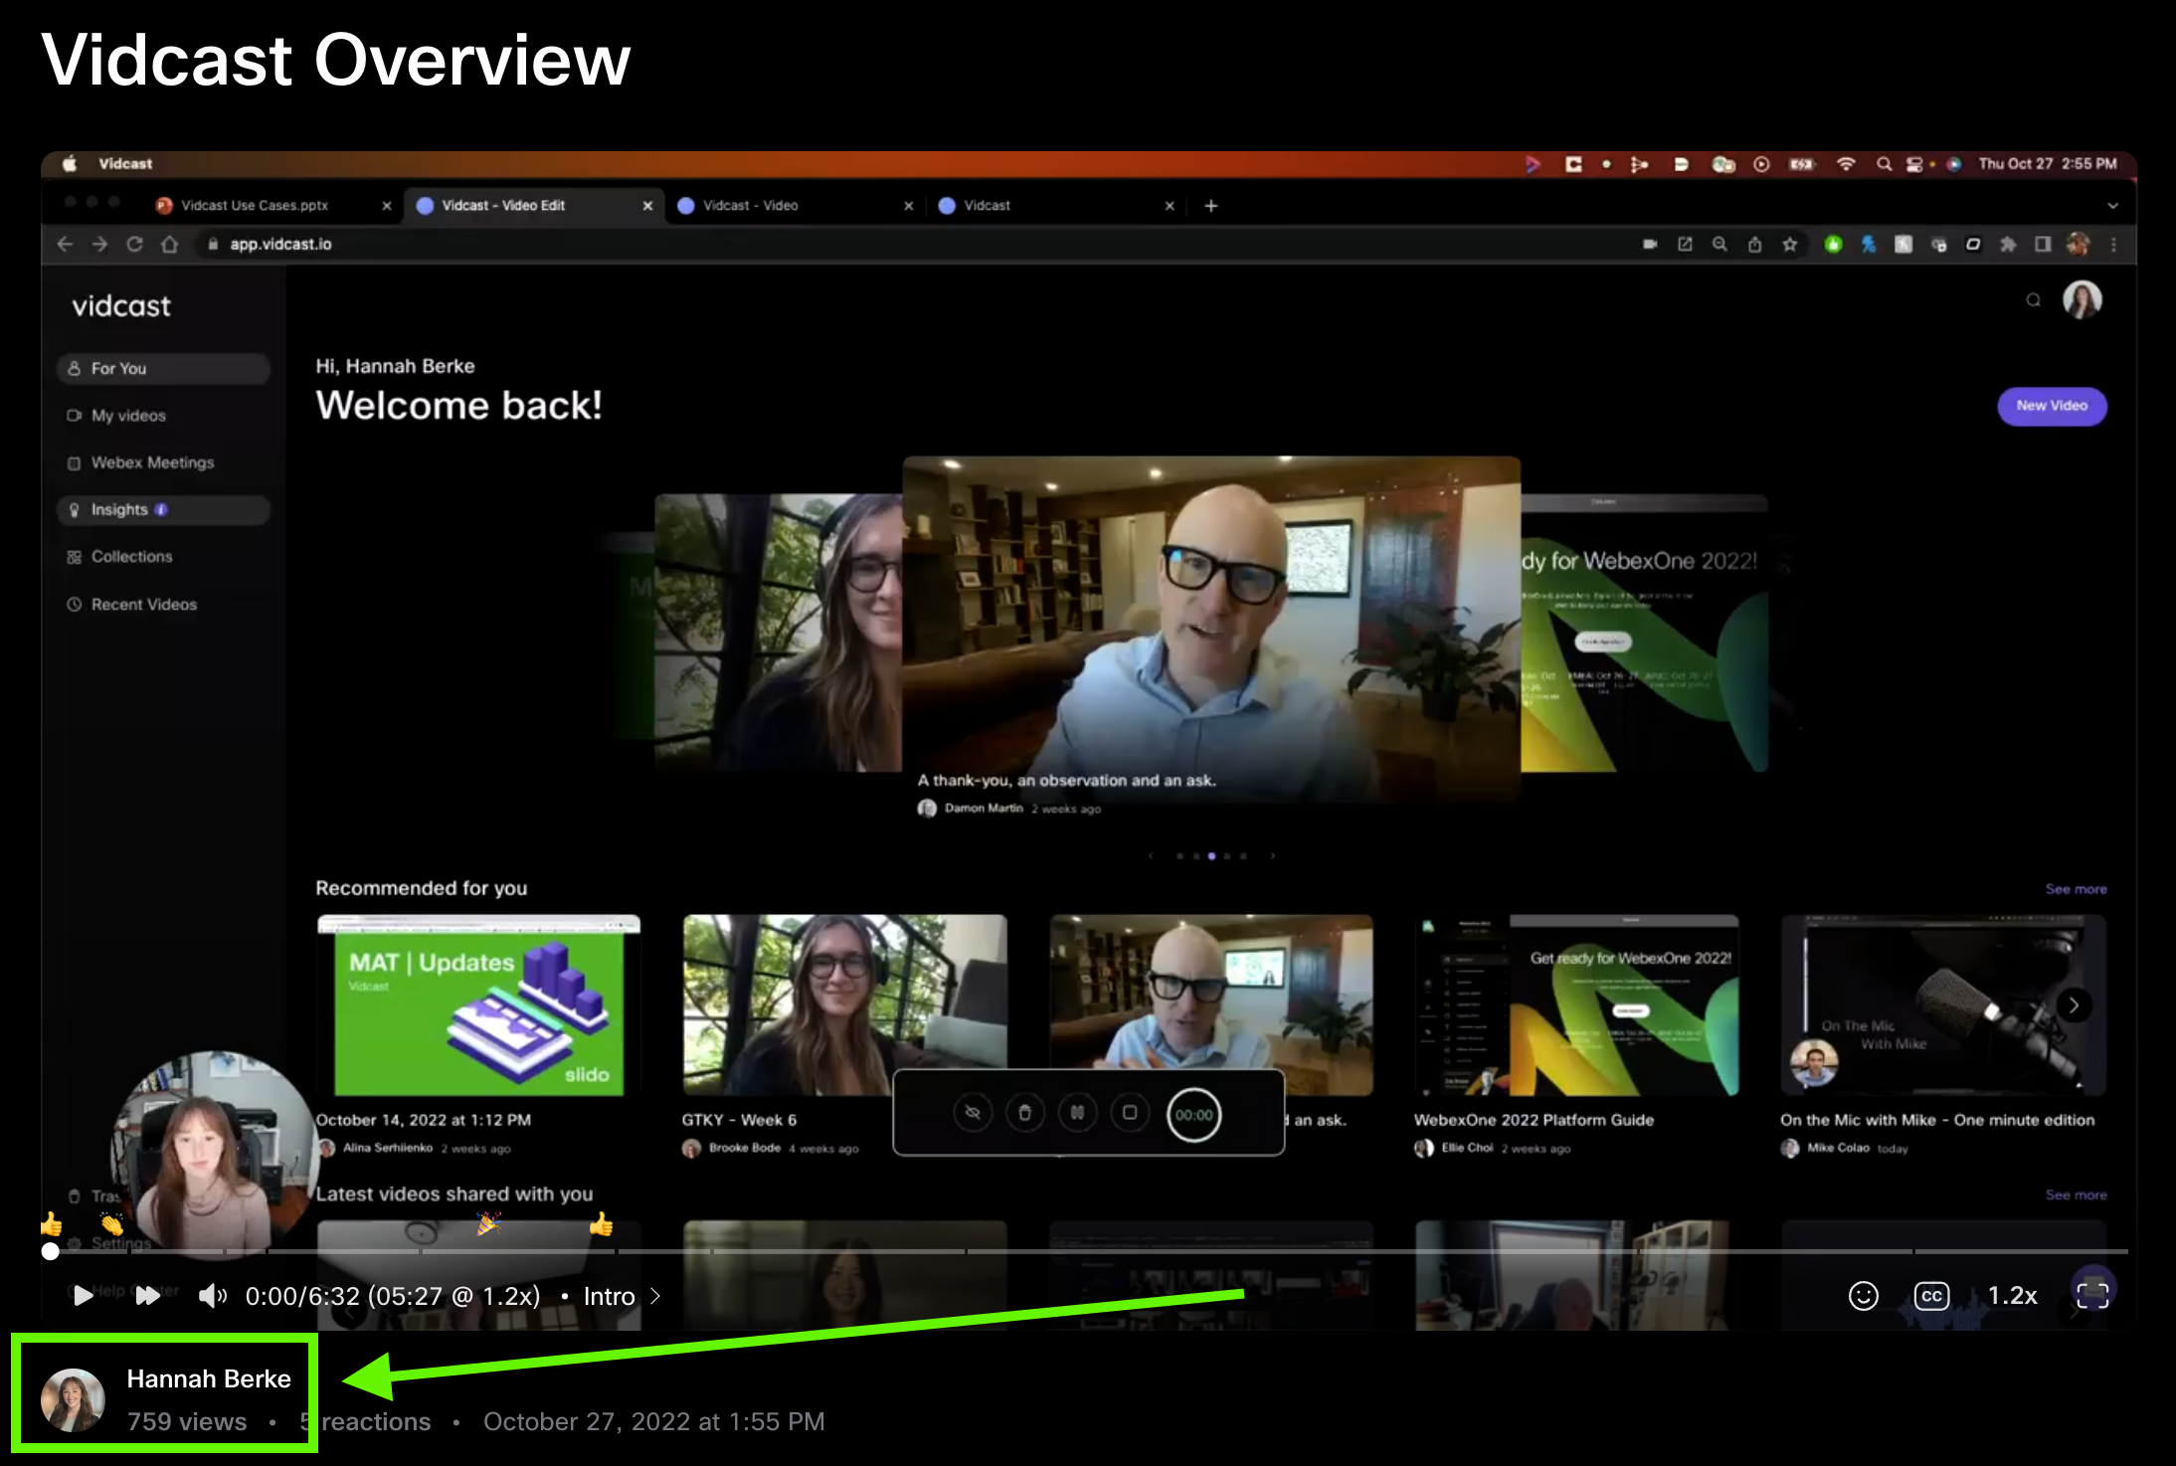Click the 'October 27, 2022 at 1:55 PM' timestamp
This screenshot has height=1466, width=2176.
[x=653, y=1421]
